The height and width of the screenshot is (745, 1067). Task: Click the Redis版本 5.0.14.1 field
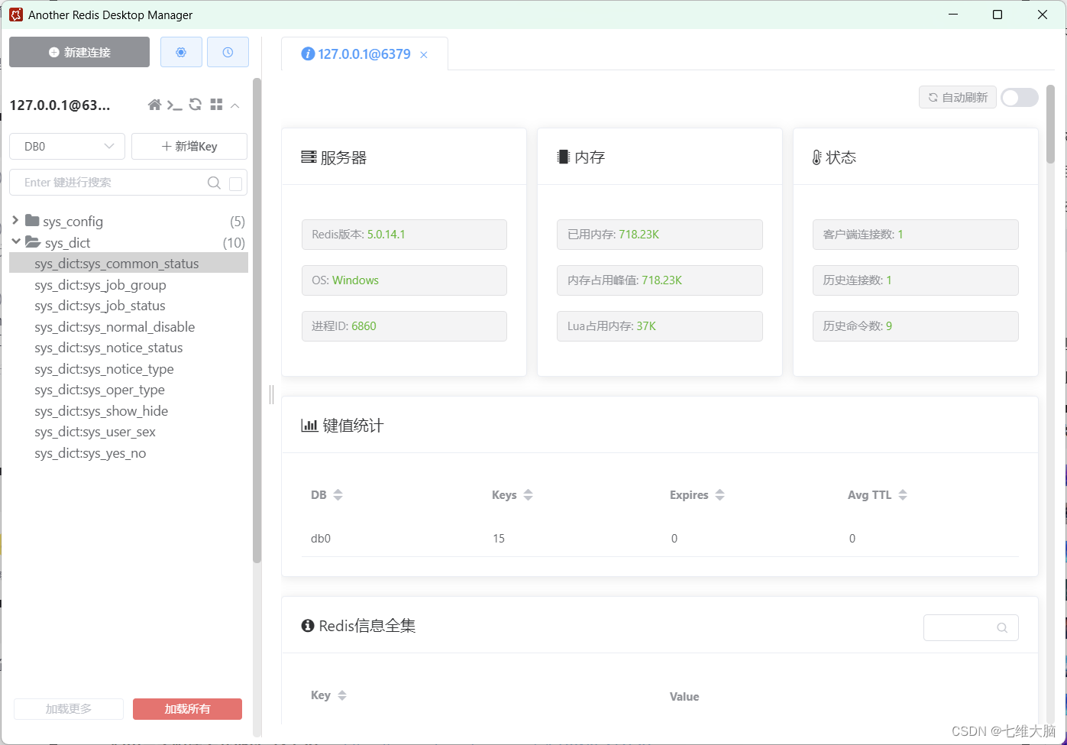pos(404,235)
